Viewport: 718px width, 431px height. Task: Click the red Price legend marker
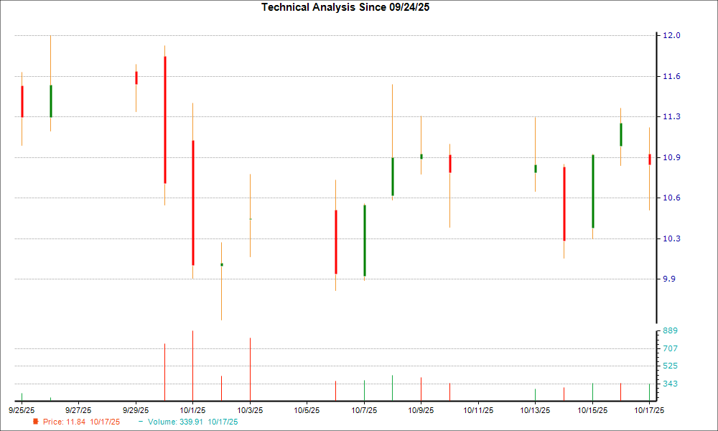click(36, 422)
